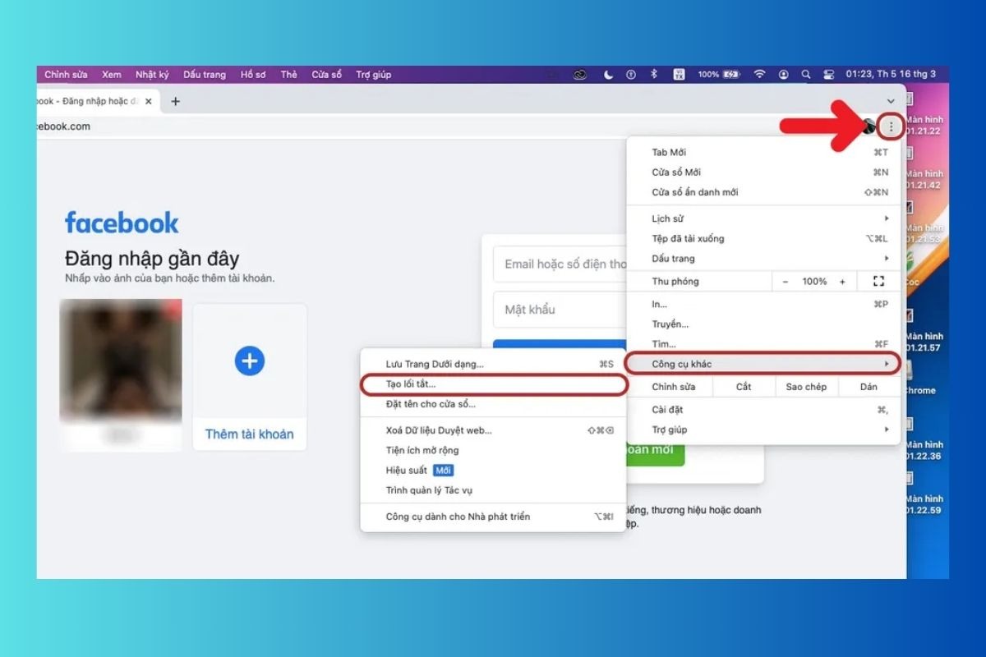Select In... print option
The width and height of the screenshot is (986, 657).
pos(763,305)
